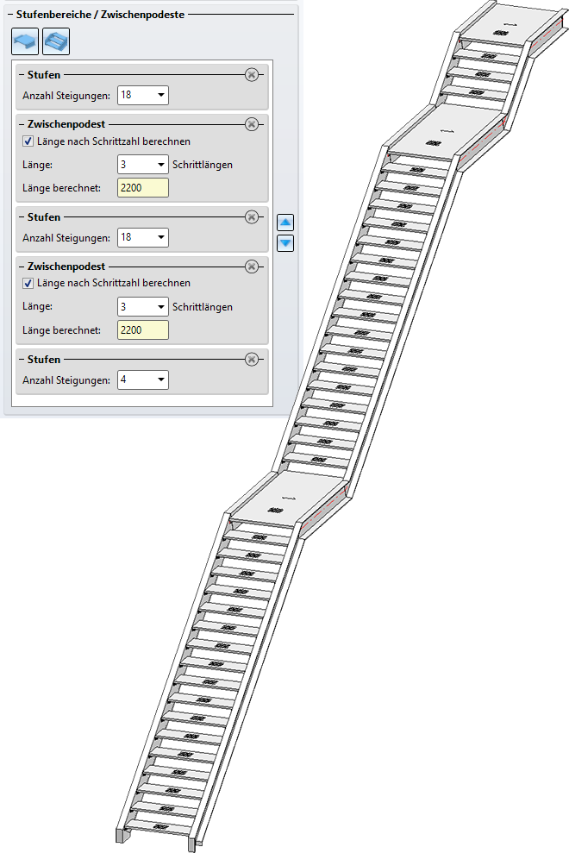
Task: Click second Länge berechnet field showing 2200
Action: [143, 329]
